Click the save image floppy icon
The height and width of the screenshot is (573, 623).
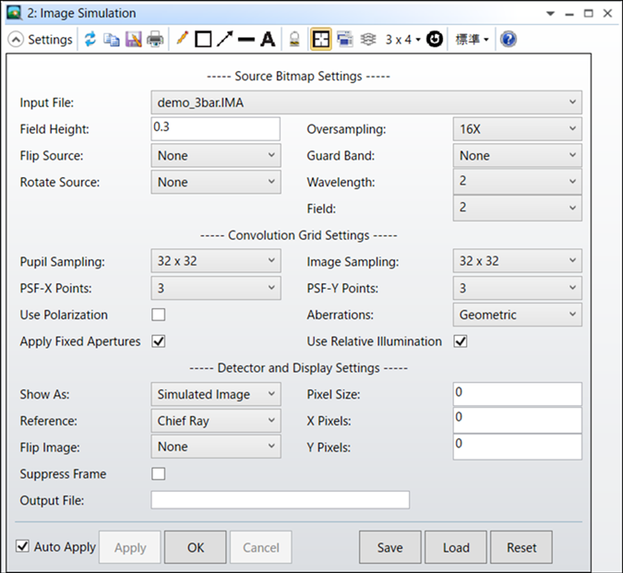click(x=133, y=40)
